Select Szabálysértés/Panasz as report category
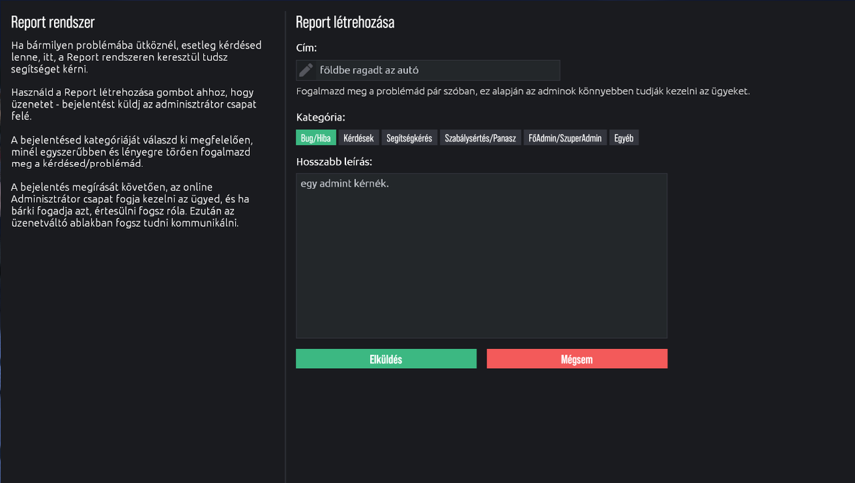Viewport: 855px width, 483px height. click(x=481, y=138)
